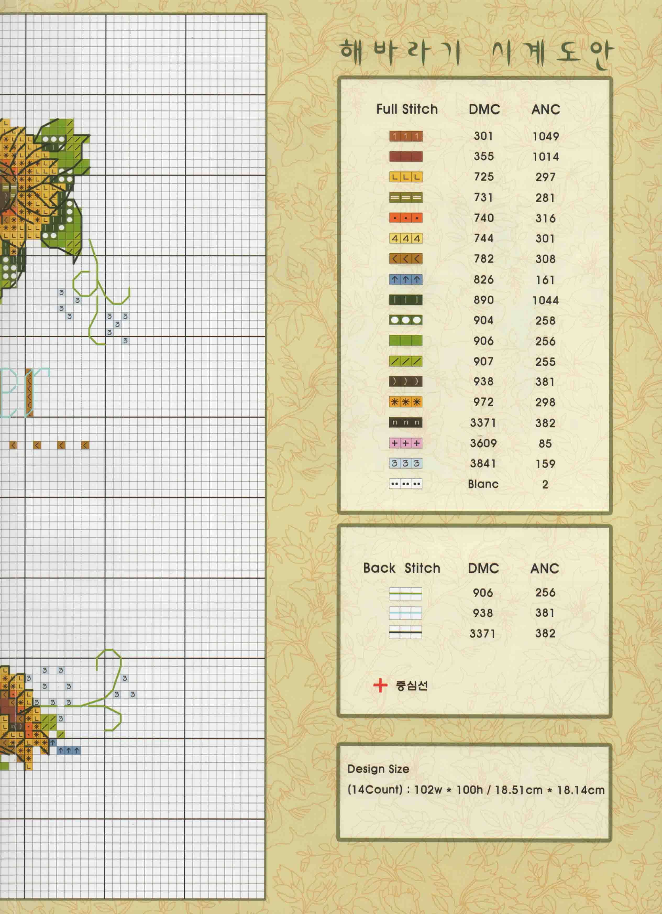The height and width of the screenshot is (914, 662).
Task: Pick the DMC 907 lime slash swatch
Action: pyautogui.click(x=405, y=361)
